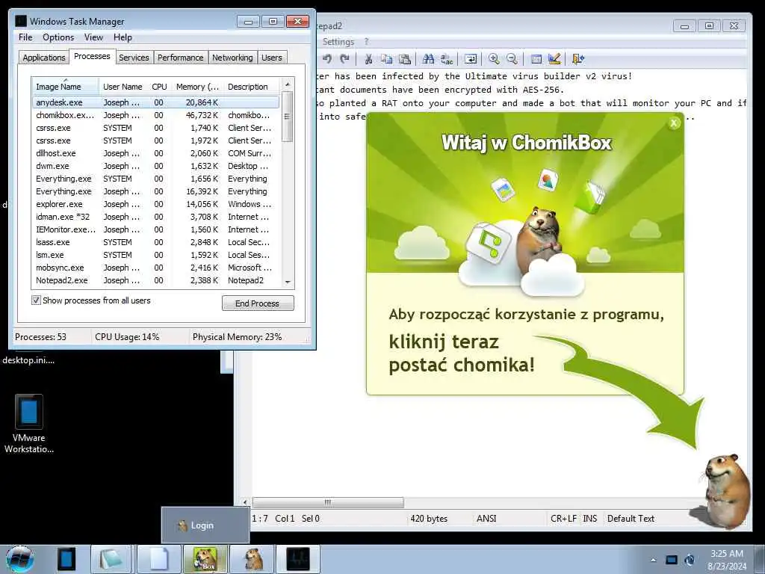Sort processes by User Name column
The width and height of the screenshot is (765, 574).
pos(123,87)
